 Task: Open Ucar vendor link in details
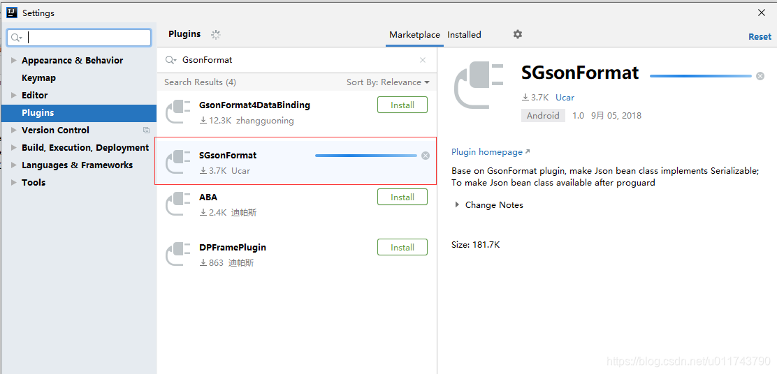pyautogui.click(x=565, y=98)
